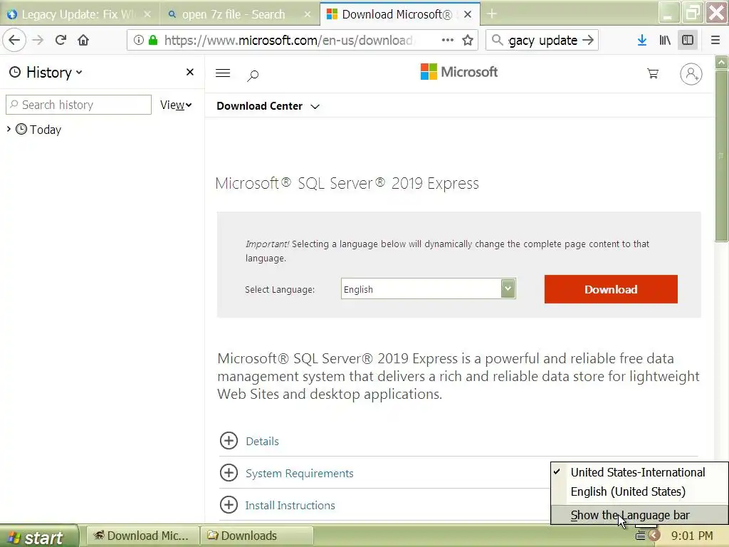Click the Search history field
Viewport: 729px width, 547px height.
pos(78,105)
